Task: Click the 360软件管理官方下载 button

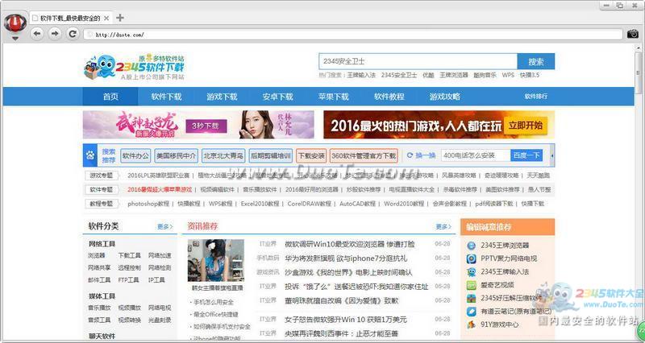Action: point(364,155)
